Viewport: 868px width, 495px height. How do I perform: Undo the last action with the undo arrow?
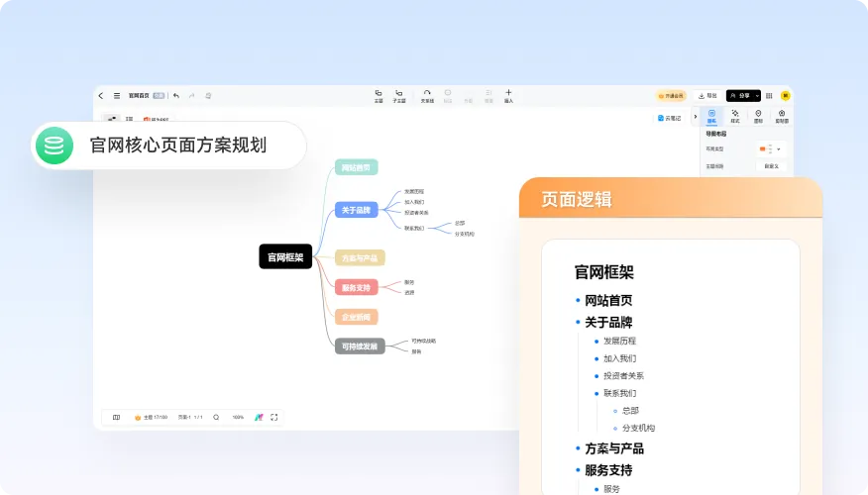pyautogui.click(x=176, y=96)
